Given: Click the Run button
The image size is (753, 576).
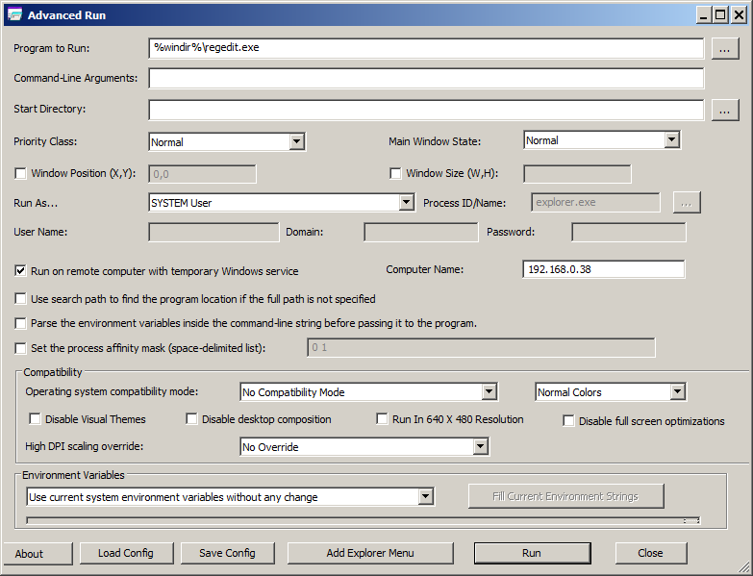Looking at the screenshot, I should [532, 554].
